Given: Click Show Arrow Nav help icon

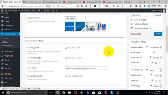Looking at the screenshot, I should 147,47.
